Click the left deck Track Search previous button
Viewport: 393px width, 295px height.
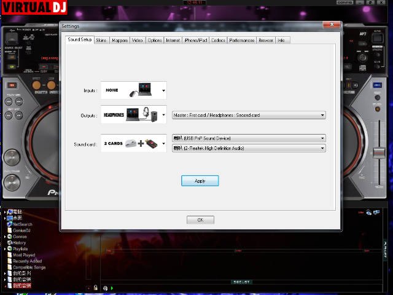[x=9, y=101]
